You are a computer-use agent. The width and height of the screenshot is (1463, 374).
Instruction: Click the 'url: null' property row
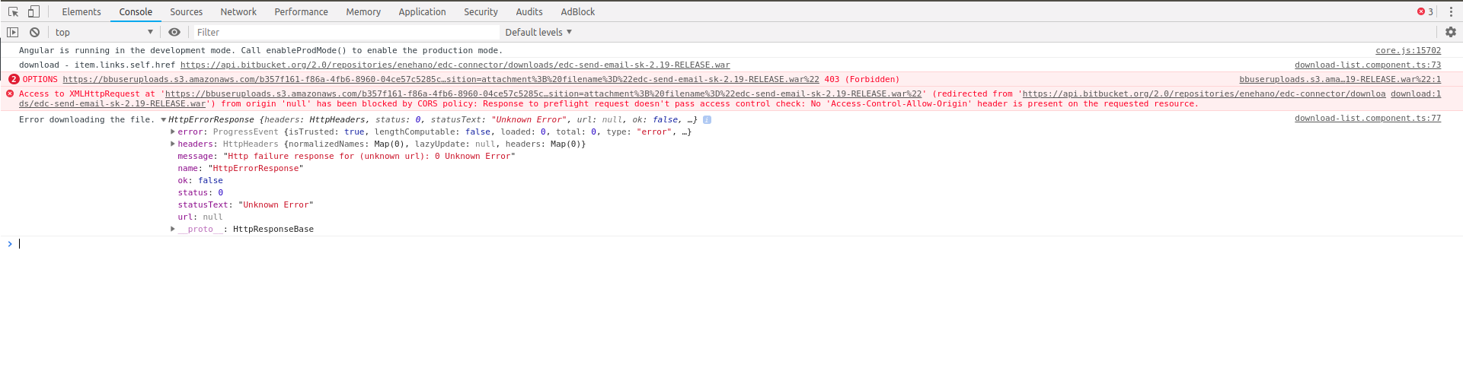coord(200,217)
